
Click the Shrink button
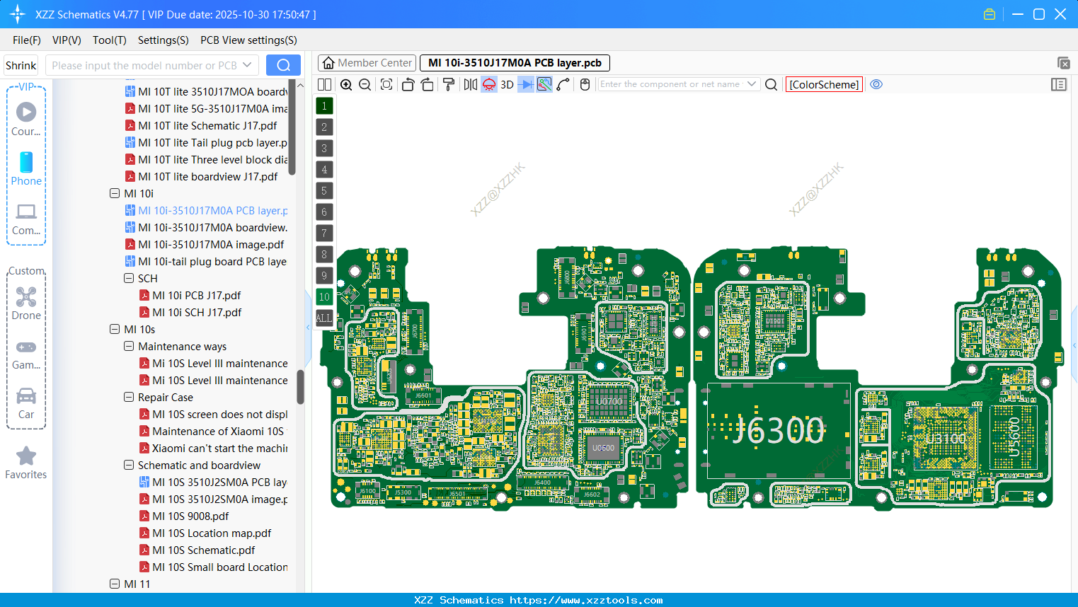point(21,65)
